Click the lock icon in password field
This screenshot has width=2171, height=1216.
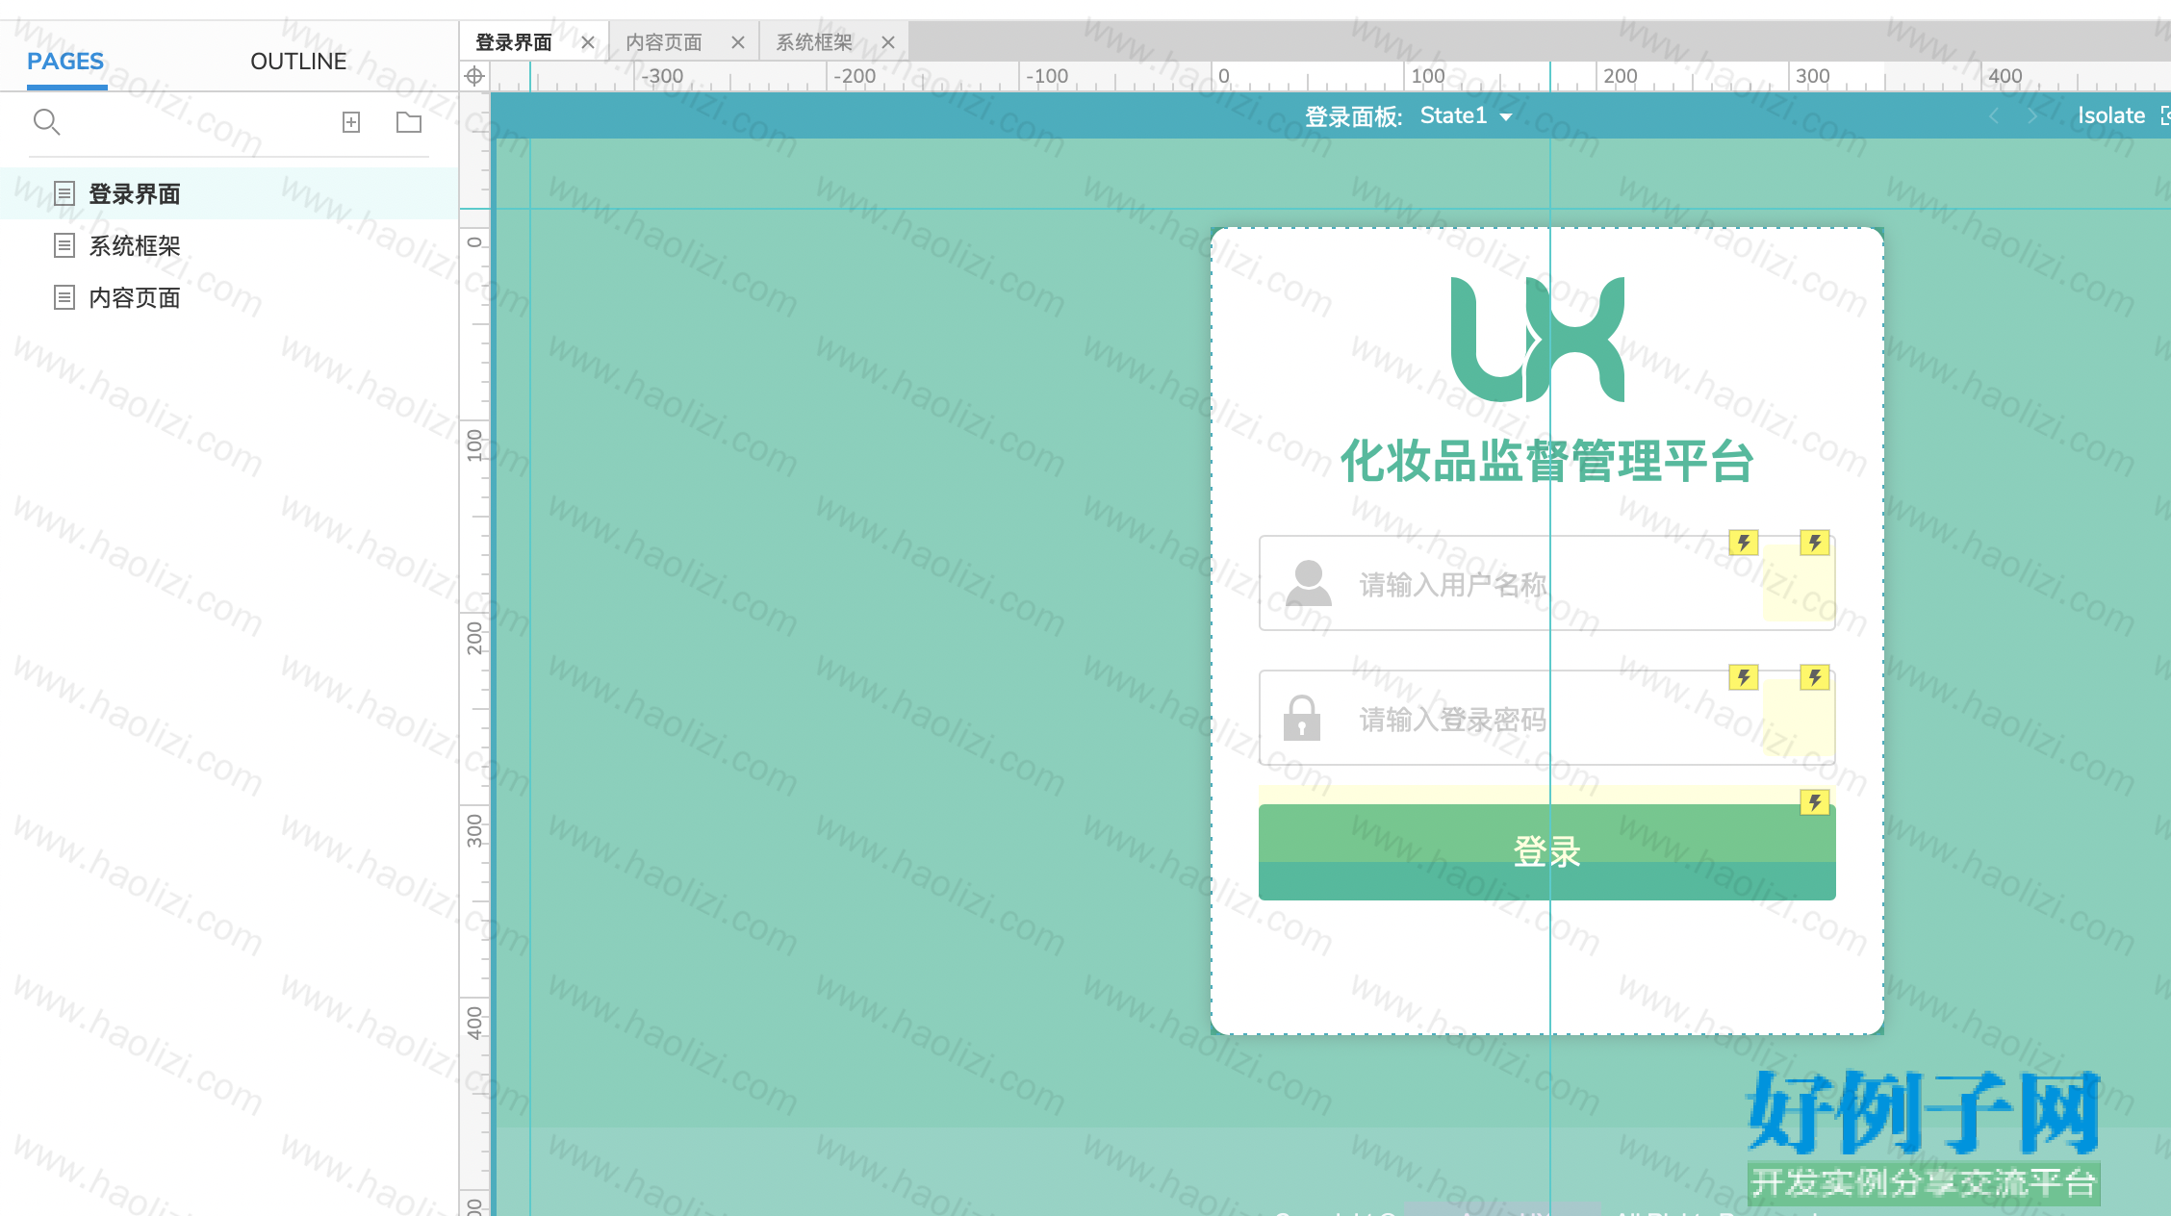pos(1302,718)
